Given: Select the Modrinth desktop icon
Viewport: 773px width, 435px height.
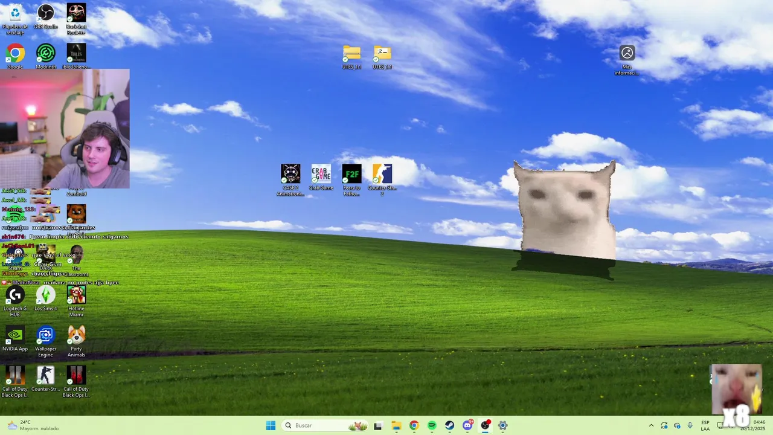Looking at the screenshot, I should coord(46,56).
